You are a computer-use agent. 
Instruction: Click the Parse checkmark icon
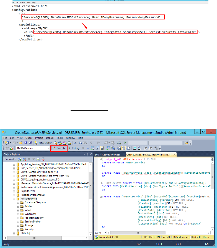click(88, 148)
